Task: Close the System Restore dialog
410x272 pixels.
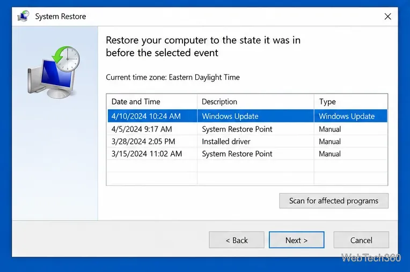Action: [x=388, y=17]
